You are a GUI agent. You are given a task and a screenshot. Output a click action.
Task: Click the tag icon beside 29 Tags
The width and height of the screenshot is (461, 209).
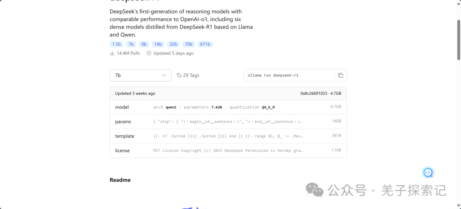click(179, 75)
